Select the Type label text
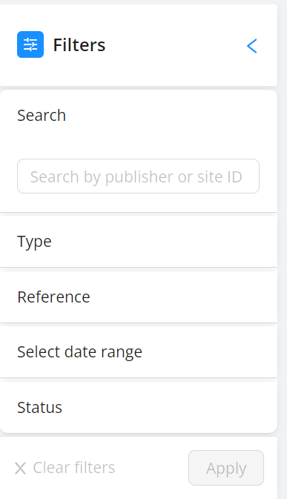287x499 pixels. [34, 242]
